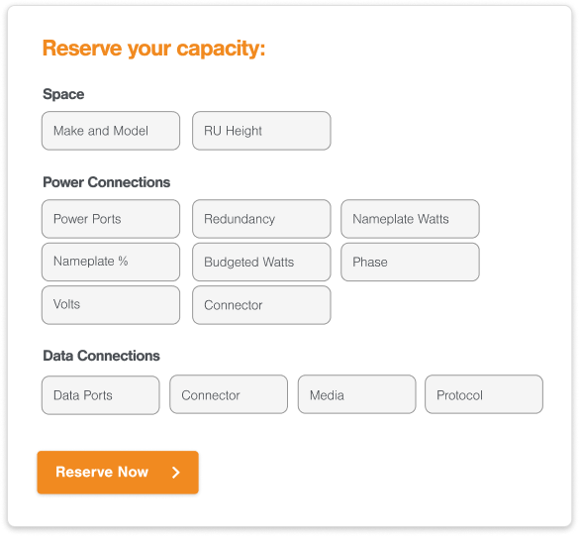Click the Power Connections section heading
Viewport: 580px width, 536px height.
(107, 182)
